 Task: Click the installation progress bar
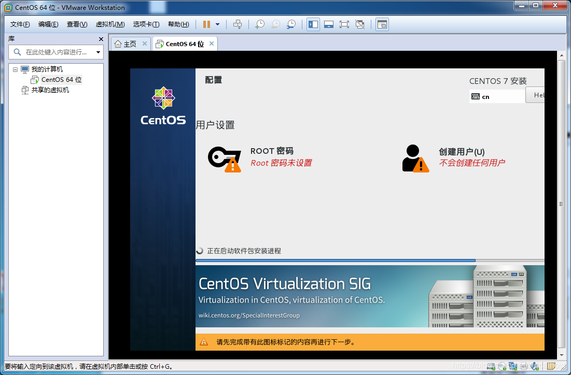tap(370, 261)
